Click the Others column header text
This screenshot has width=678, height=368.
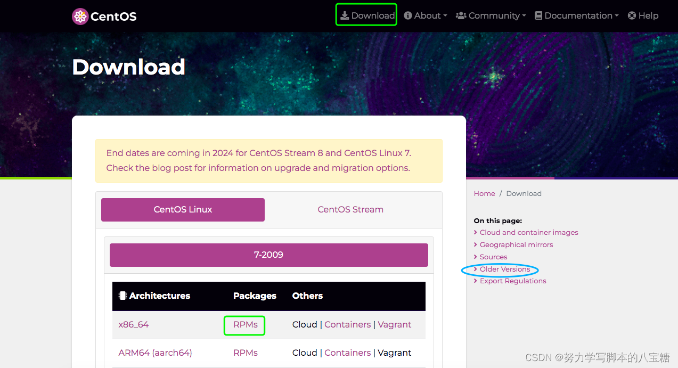307,296
